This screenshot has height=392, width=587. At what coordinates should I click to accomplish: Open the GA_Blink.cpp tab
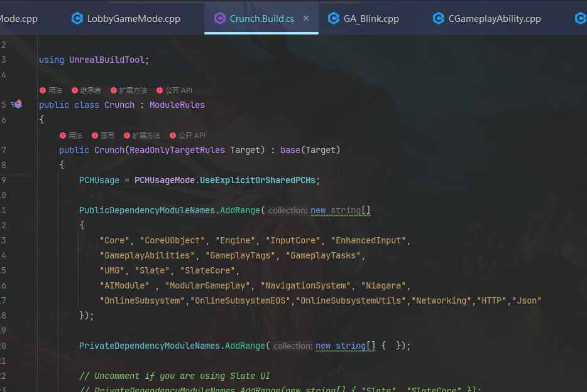coord(371,19)
